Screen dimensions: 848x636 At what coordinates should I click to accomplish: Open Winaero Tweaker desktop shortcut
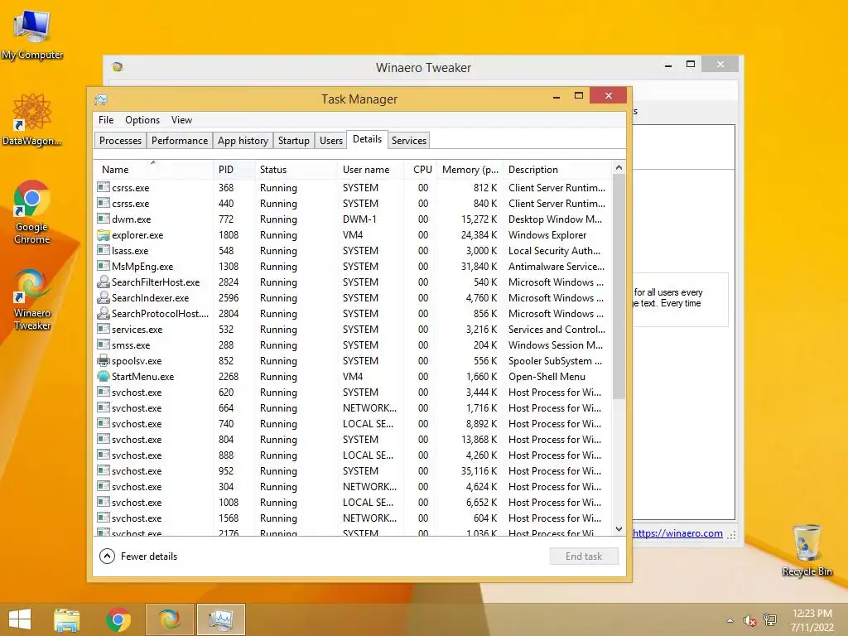[x=32, y=299]
